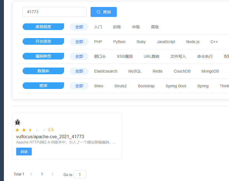Select the Spring Boot framework filter
Screen dimensions: 229x181
click(176, 86)
